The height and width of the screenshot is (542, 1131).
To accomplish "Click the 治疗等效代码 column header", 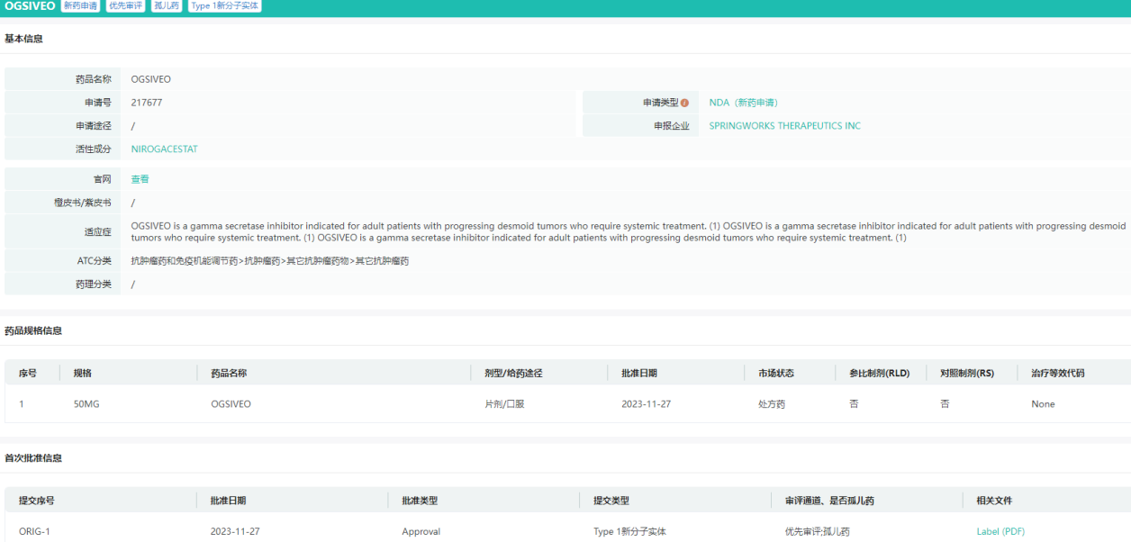I will (x=1058, y=373).
